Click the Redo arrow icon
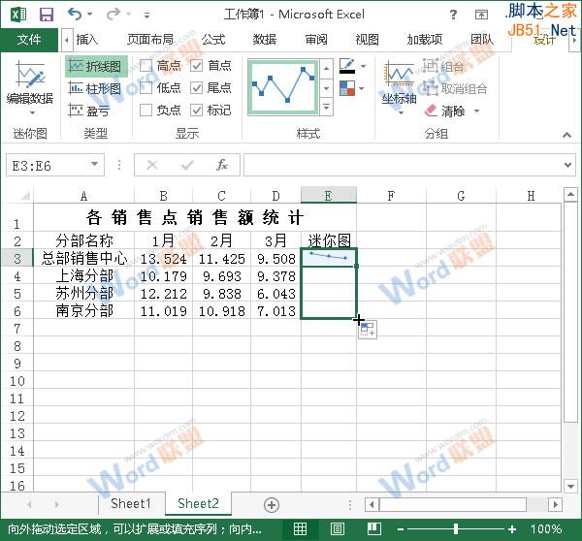Screen dimensions: 582x541 (x=113, y=15)
